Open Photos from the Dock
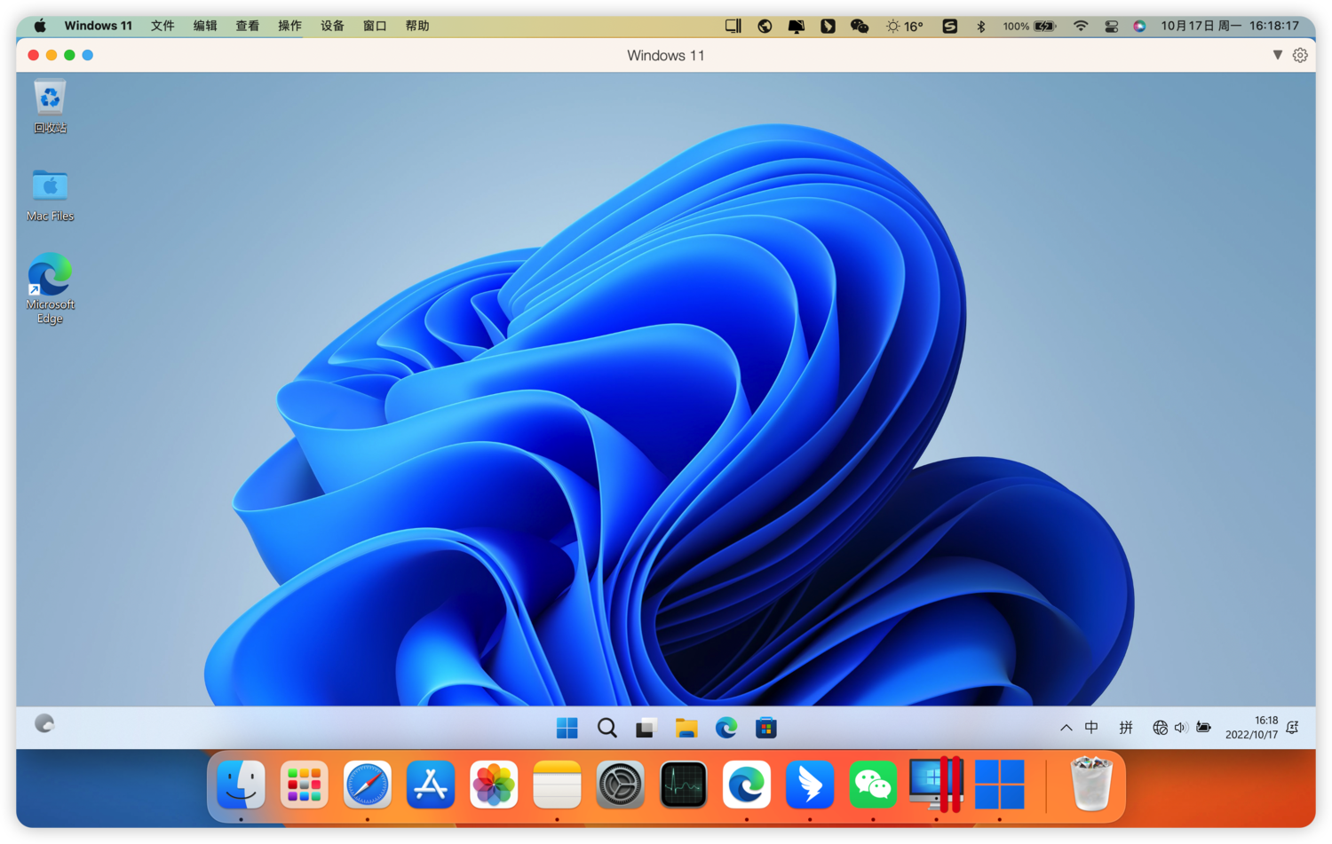The image size is (1332, 844). pyautogui.click(x=494, y=785)
